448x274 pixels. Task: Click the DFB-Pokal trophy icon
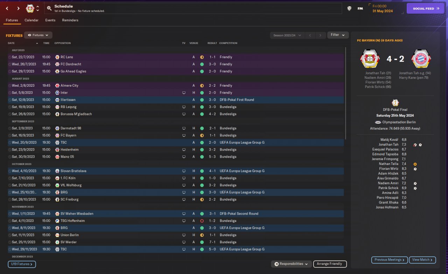tap(395, 103)
